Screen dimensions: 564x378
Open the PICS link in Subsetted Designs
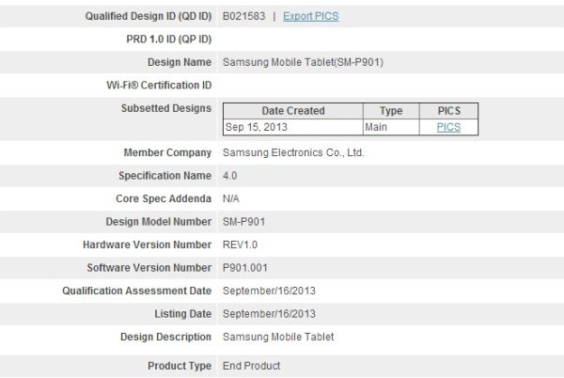(x=448, y=127)
